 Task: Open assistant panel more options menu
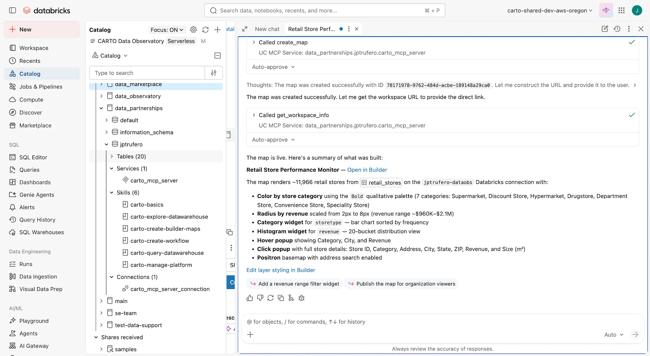(629, 29)
